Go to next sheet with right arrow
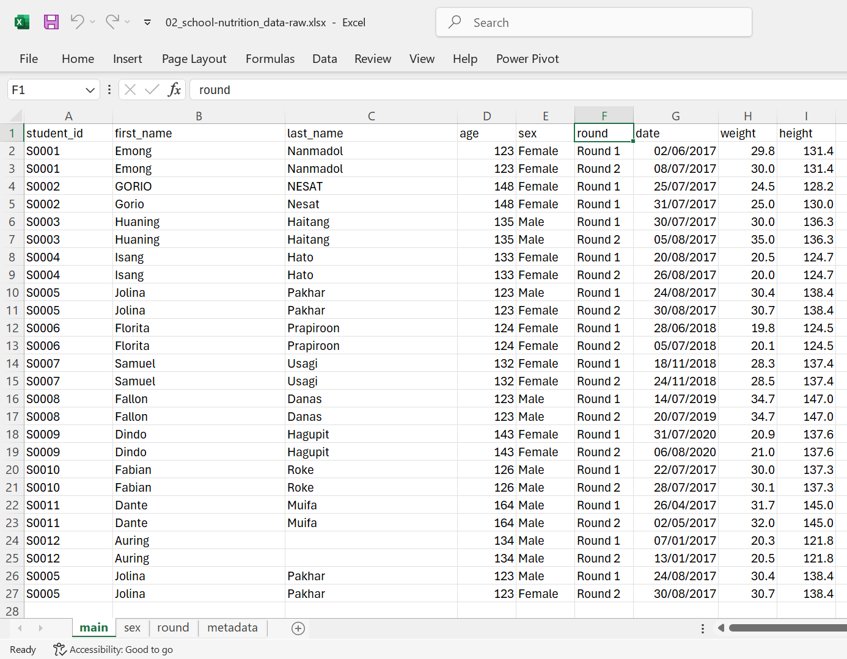 (40, 628)
